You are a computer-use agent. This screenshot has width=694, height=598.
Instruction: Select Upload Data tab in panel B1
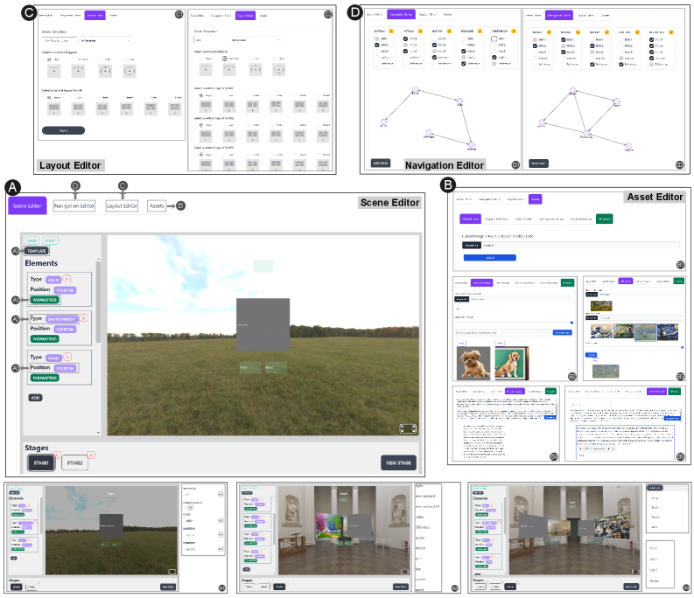(x=471, y=219)
